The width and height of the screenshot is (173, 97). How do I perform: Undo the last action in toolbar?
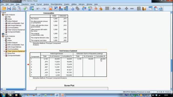click(38, 9)
